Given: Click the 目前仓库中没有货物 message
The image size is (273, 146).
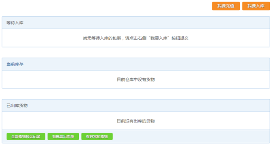Looking at the screenshot, I should (136, 79).
